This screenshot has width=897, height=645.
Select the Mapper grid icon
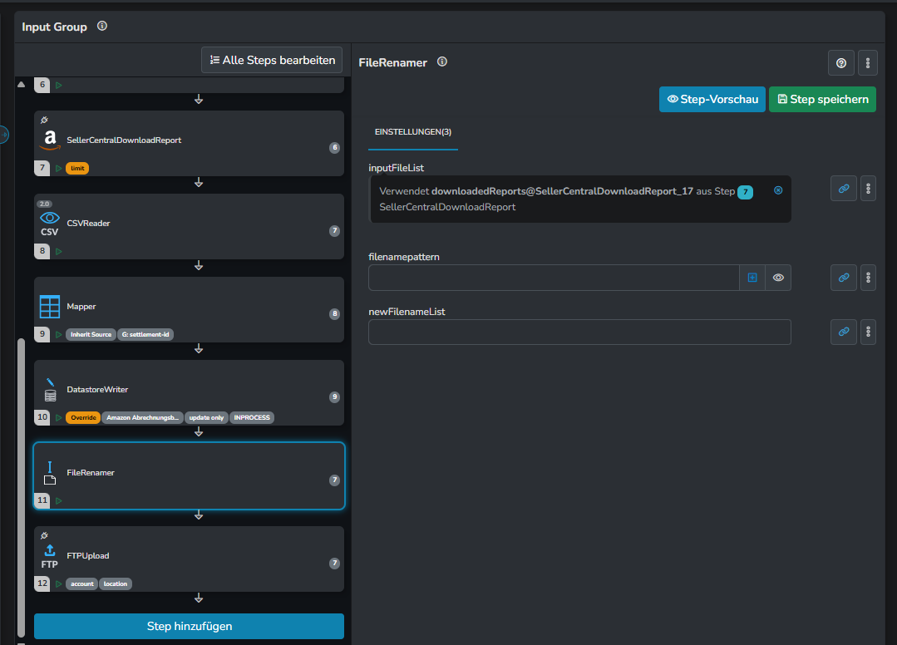pyautogui.click(x=50, y=307)
